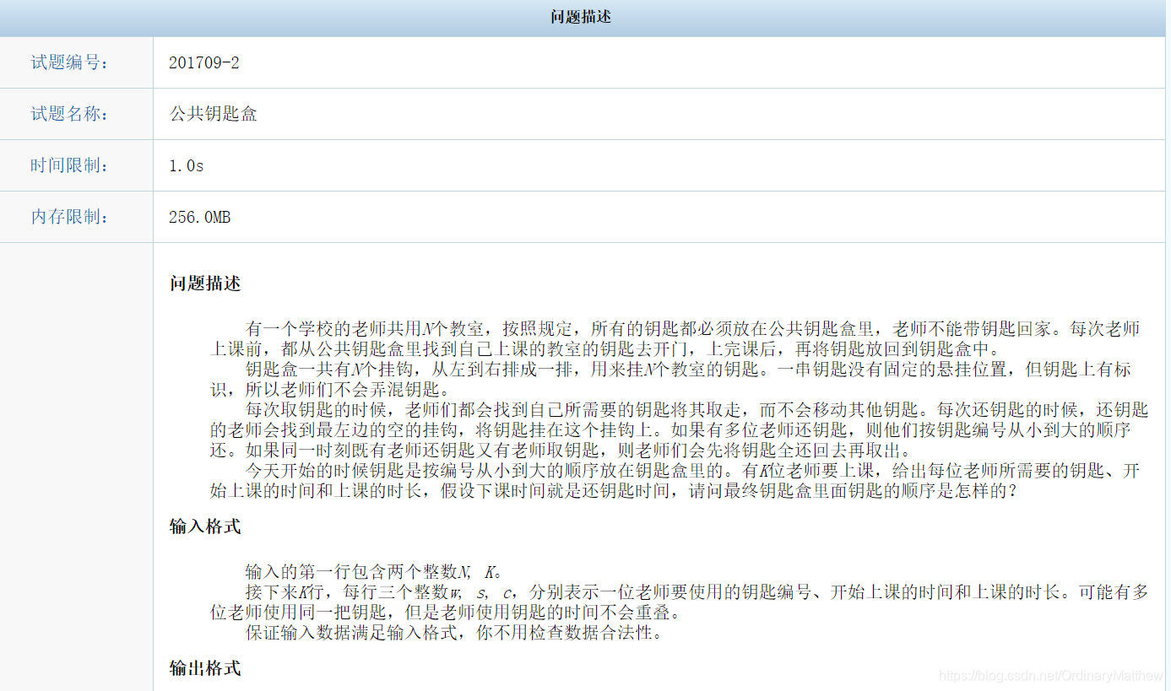Click the line starting 钥匙盒一共有N个挂钩
This screenshot has width=1171, height=691.
[689, 369]
